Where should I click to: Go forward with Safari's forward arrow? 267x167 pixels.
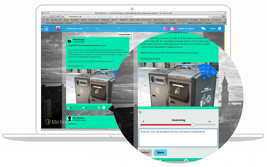click(47, 16)
